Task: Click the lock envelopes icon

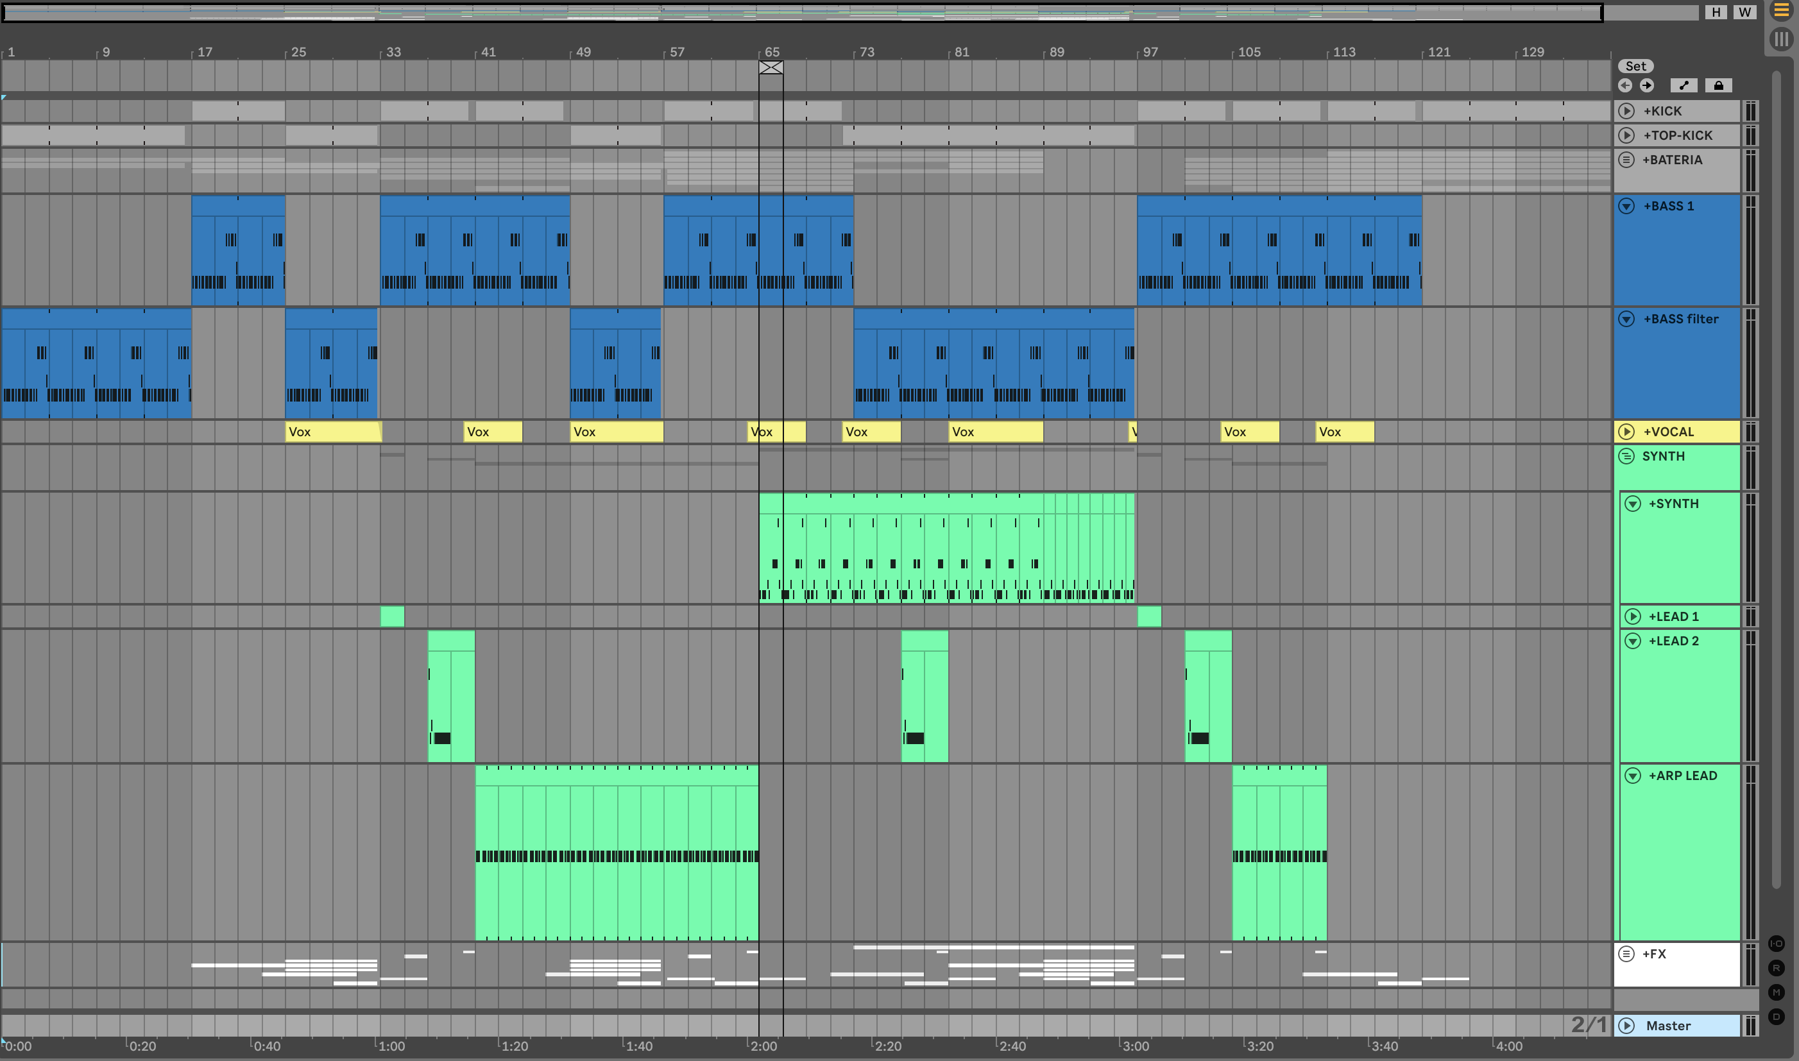Action: tap(1718, 86)
